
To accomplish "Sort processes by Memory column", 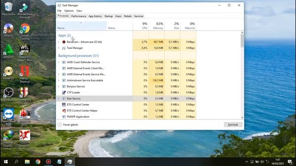I will click(x=156, y=26).
